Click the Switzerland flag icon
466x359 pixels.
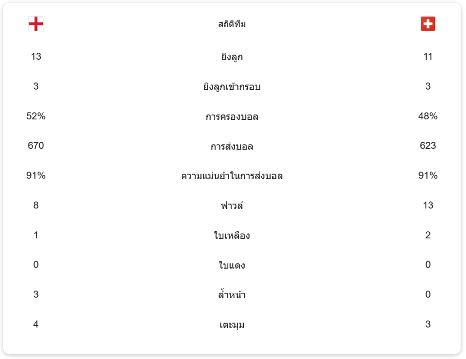click(x=428, y=24)
